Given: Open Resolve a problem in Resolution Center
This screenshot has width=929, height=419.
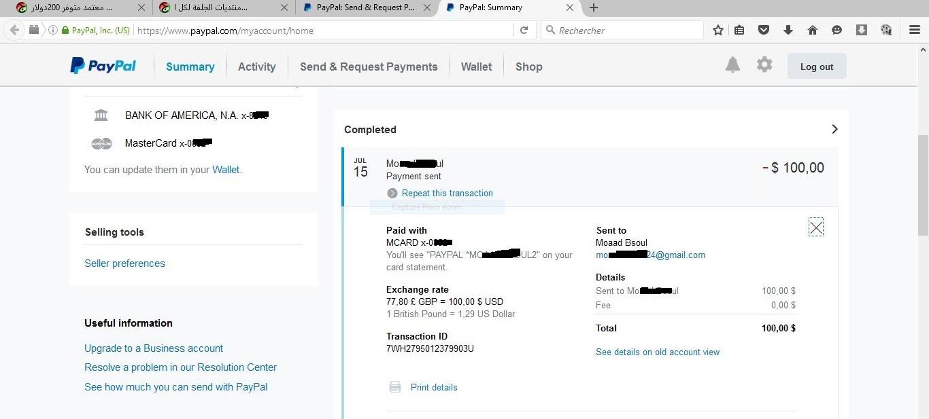Looking at the screenshot, I should click(x=180, y=367).
